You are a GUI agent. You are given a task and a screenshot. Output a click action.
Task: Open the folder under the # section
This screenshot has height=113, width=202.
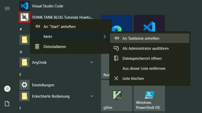pyautogui.click(x=24, y=40)
